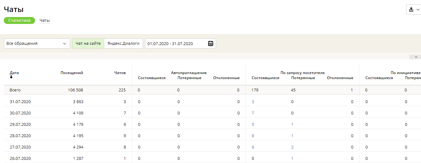Open the 6 held chats for 27.07.2020

[x=253, y=147]
